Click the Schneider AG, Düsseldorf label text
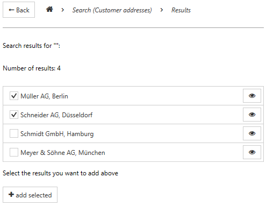The image size is (266, 206). (x=56, y=115)
